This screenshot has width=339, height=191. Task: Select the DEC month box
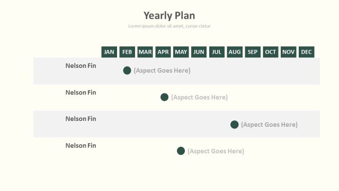(x=307, y=52)
